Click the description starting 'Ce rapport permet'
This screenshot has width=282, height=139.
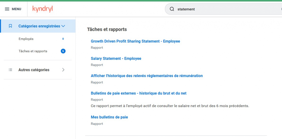[x=170, y=106]
